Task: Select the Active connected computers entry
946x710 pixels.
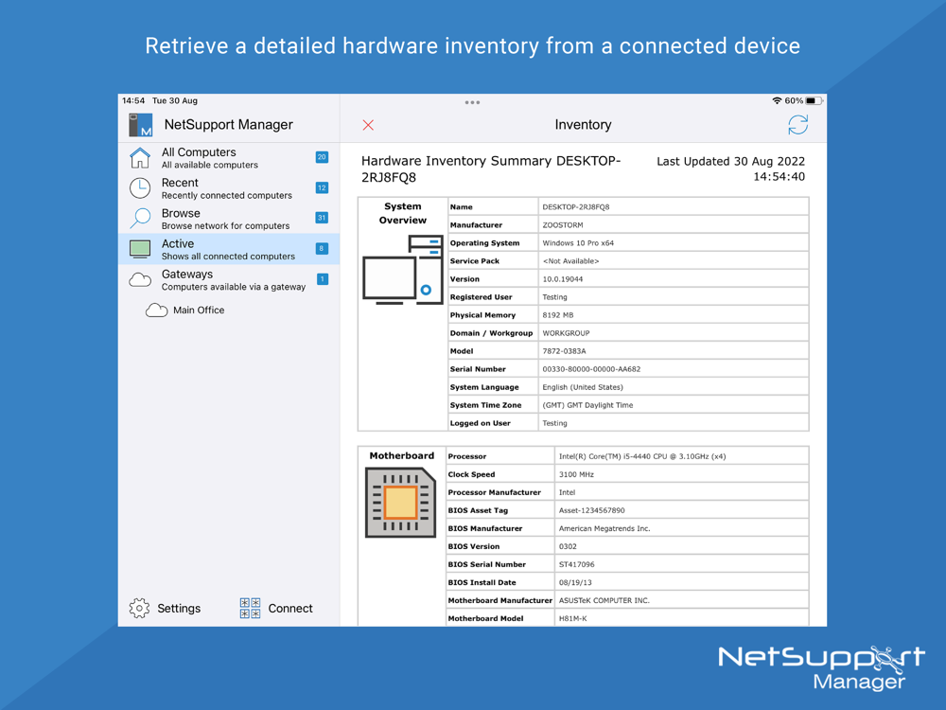Action: point(229,249)
